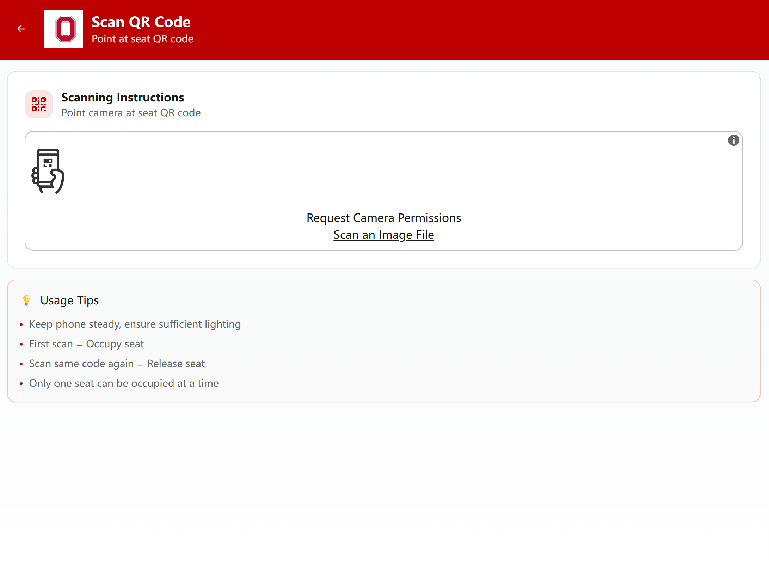Image resolution: width=769 pixels, height=570 pixels.
Task: Click 'Point camera at seat QR code' text
Action: pyautogui.click(x=131, y=113)
